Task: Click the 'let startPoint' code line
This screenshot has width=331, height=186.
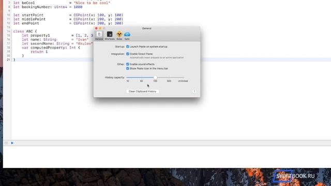Action: click(x=68, y=15)
